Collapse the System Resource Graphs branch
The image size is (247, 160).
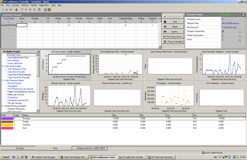2,106
